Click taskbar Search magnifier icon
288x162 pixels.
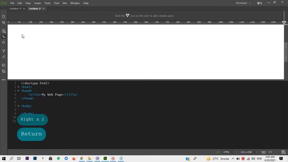11,158
